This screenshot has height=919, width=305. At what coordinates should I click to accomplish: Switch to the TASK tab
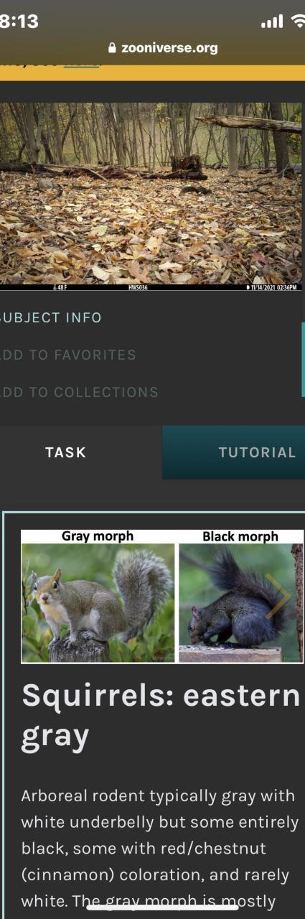click(x=66, y=452)
